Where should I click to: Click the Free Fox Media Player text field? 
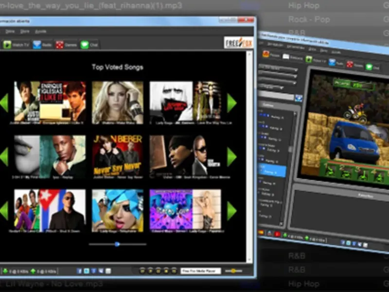click(200, 271)
